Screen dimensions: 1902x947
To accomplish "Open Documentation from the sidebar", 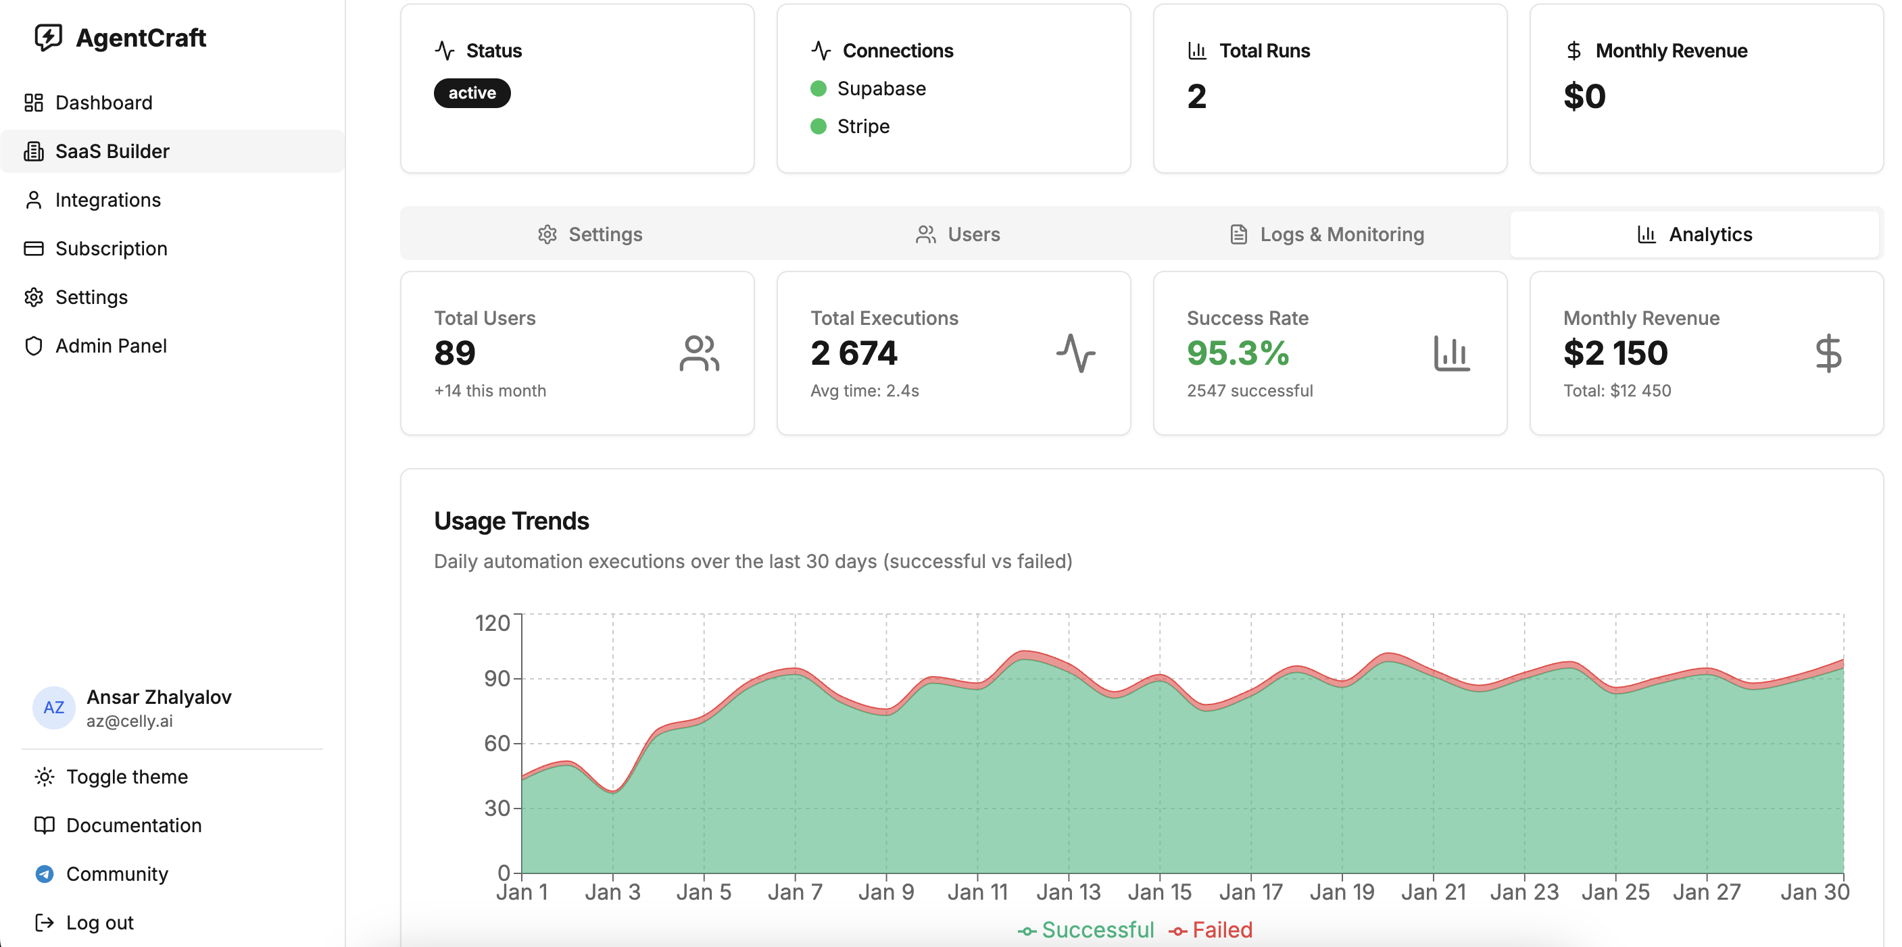I will coord(133,825).
